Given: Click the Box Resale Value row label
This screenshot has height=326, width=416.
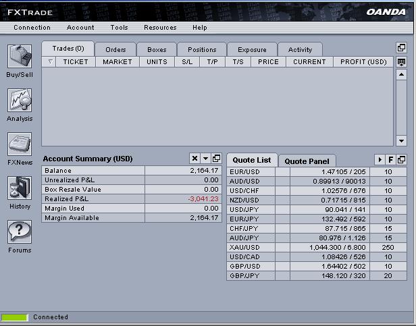Looking at the screenshot, I should tap(73, 190).
